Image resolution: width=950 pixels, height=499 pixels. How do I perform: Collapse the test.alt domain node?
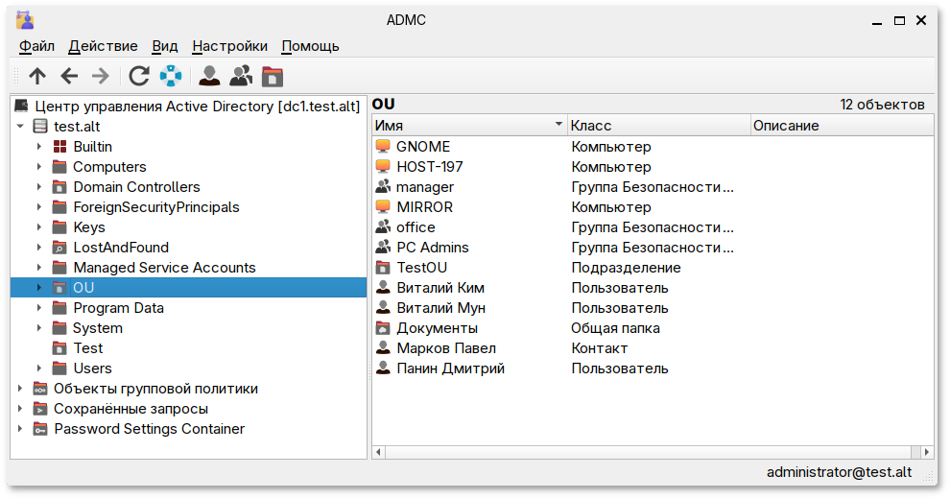point(20,127)
